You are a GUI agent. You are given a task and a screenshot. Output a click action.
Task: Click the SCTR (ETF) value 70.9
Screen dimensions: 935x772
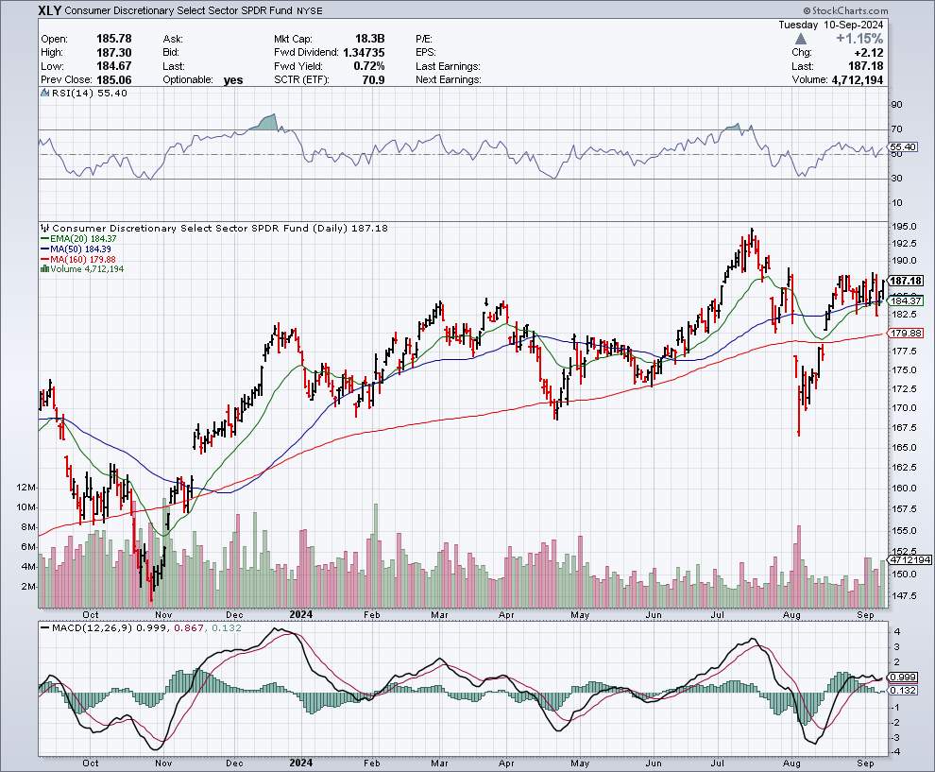coord(373,80)
